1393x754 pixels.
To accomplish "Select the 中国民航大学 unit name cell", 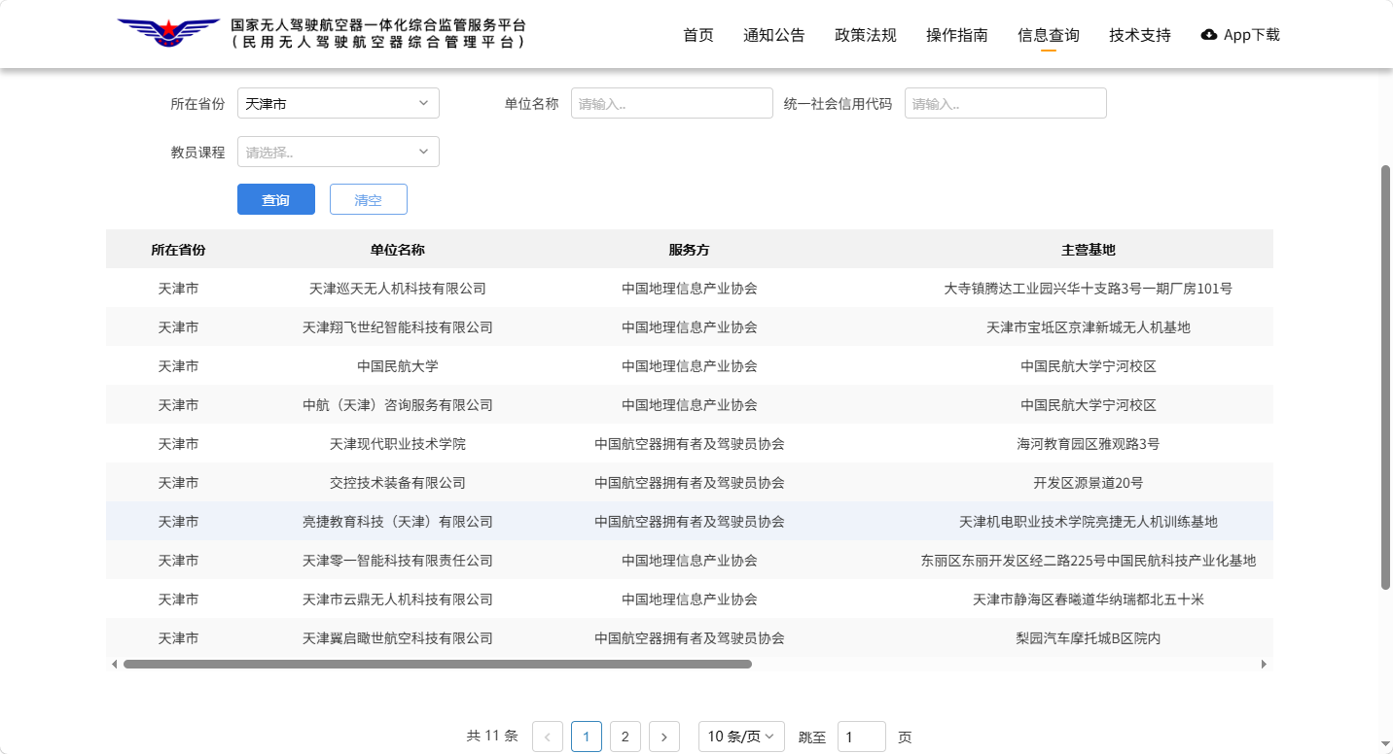I will click(x=398, y=366).
